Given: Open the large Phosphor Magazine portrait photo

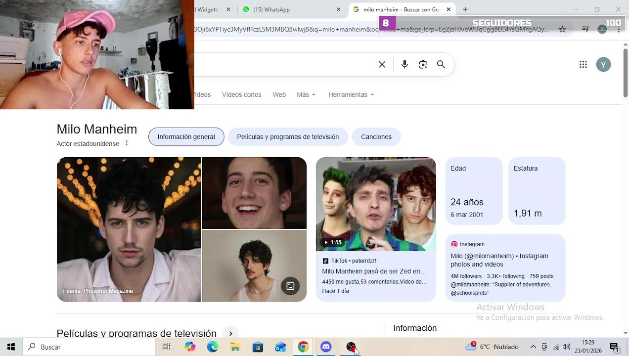Looking at the screenshot, I should coord(129,229).
